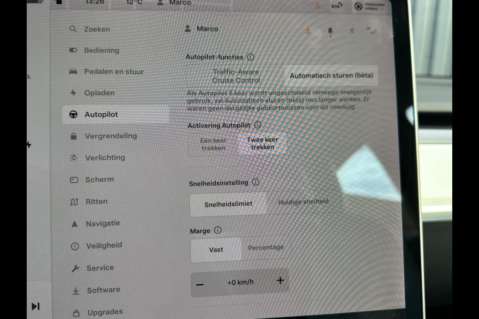The width and height of the screenshot is (479, 319).
Task: Set speed setting to Huidige snelheid
Action: point(303,202)
